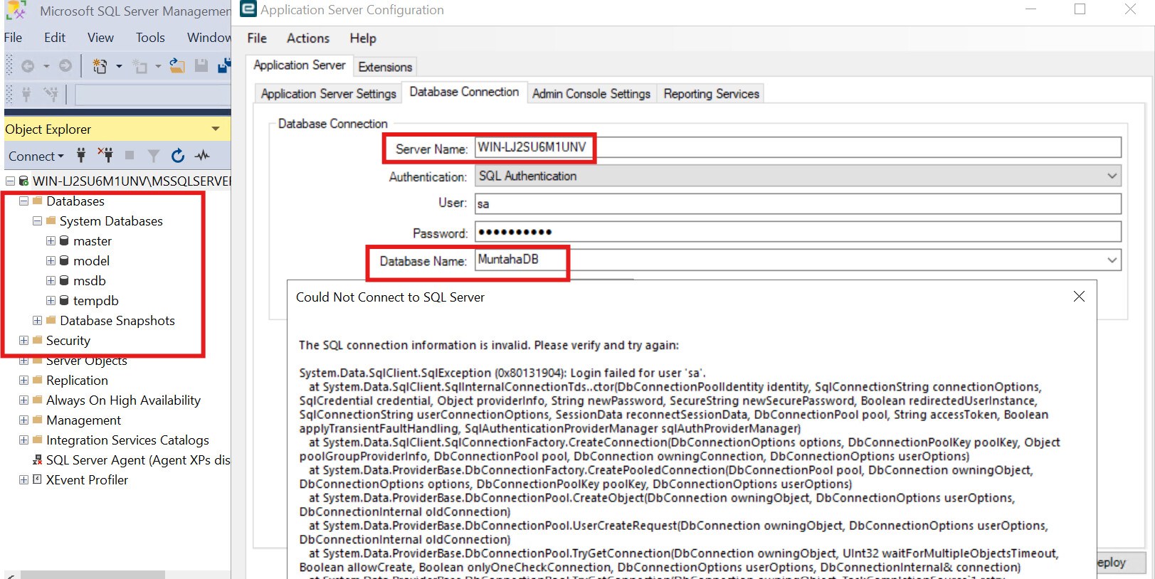Image resolution: width=1155 pixels, height=579 pixels.
Task: Click the Server Name input field
Action: click(x=798, y=147)
